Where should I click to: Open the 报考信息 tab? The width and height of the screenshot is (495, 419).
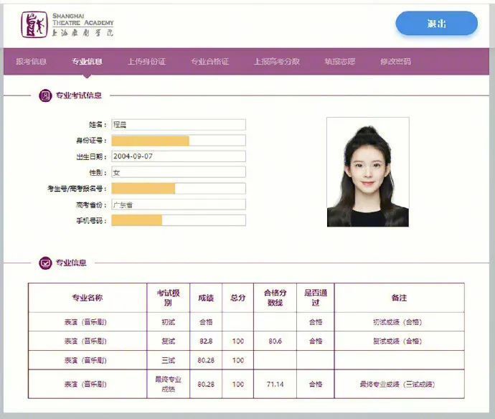tap(32, 62)
